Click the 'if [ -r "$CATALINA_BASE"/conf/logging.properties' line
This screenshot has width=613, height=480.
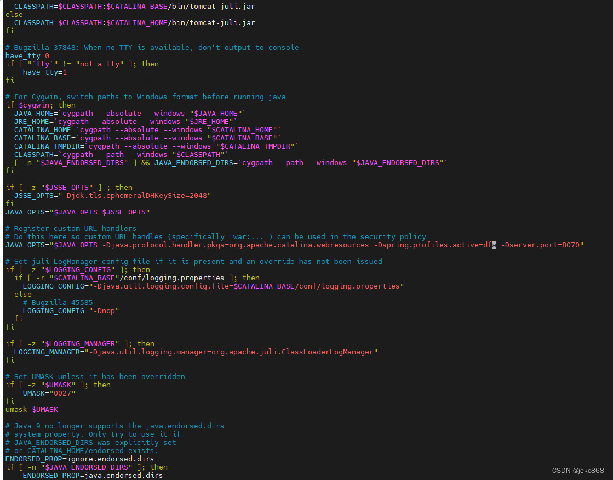pyautogui.click(x=137, y=278)
